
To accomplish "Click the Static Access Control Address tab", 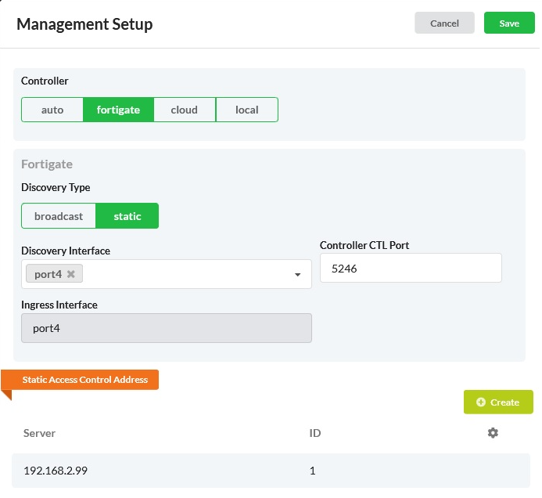I will 84,380.
